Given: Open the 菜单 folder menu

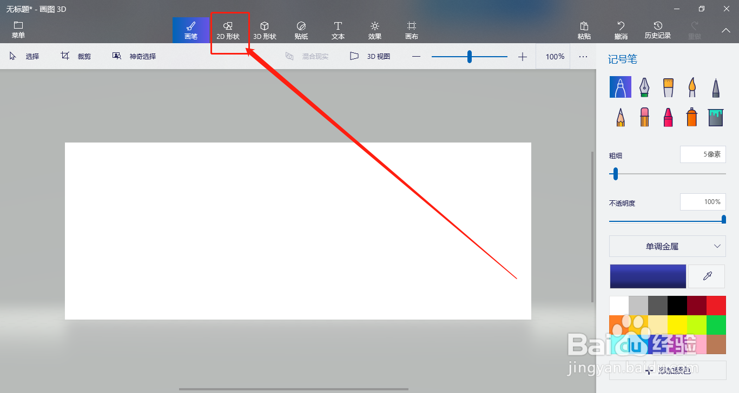Looking at the screenshot, I should [18, 30].
